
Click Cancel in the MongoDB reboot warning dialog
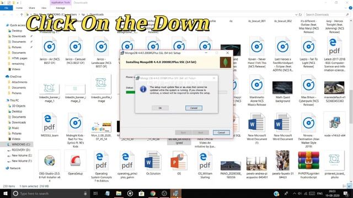pos(194,108)
